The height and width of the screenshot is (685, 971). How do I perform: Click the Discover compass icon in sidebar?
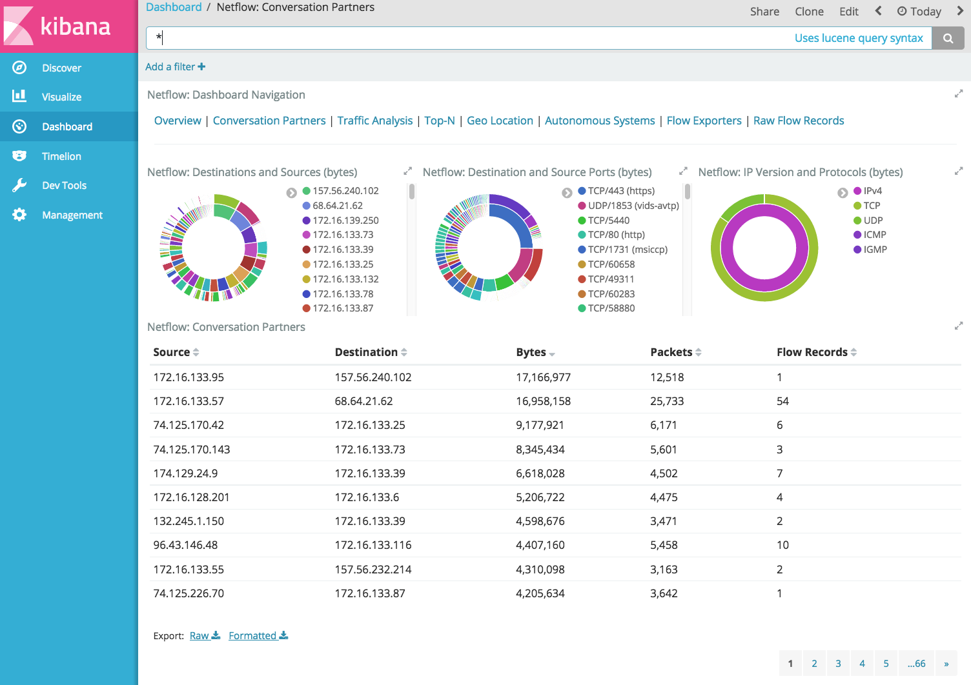[x=19, y=68]
